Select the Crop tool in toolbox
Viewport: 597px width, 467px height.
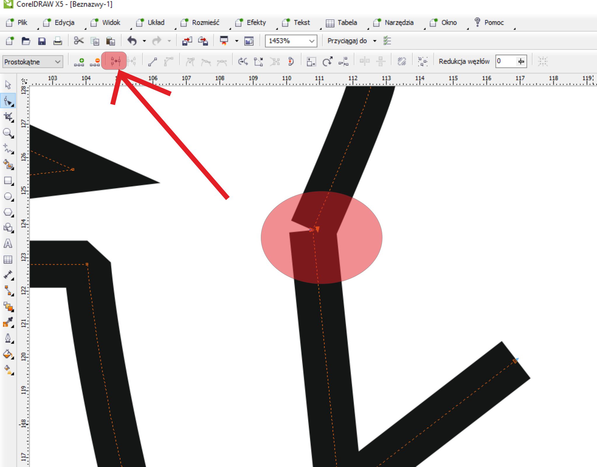click(8, 117)
